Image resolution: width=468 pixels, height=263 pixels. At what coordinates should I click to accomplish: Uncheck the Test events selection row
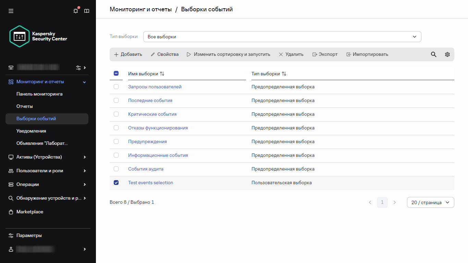[116, 183]
